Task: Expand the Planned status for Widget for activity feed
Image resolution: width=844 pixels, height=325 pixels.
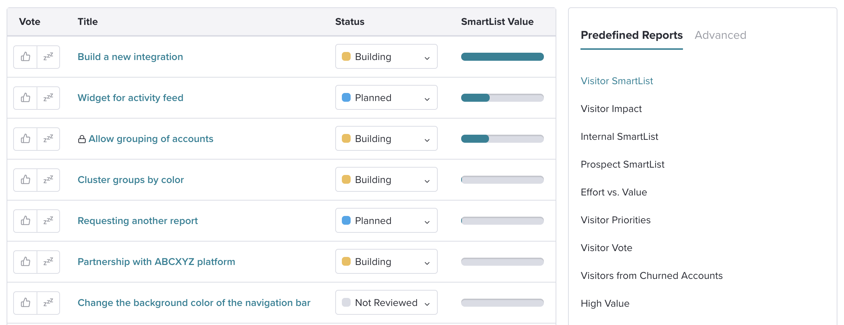Action: pyautogui.click(x=386, y=97)
